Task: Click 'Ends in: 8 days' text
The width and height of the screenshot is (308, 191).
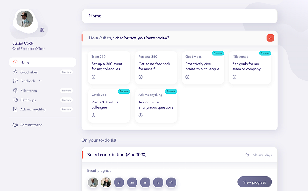Action: (261, 155)
